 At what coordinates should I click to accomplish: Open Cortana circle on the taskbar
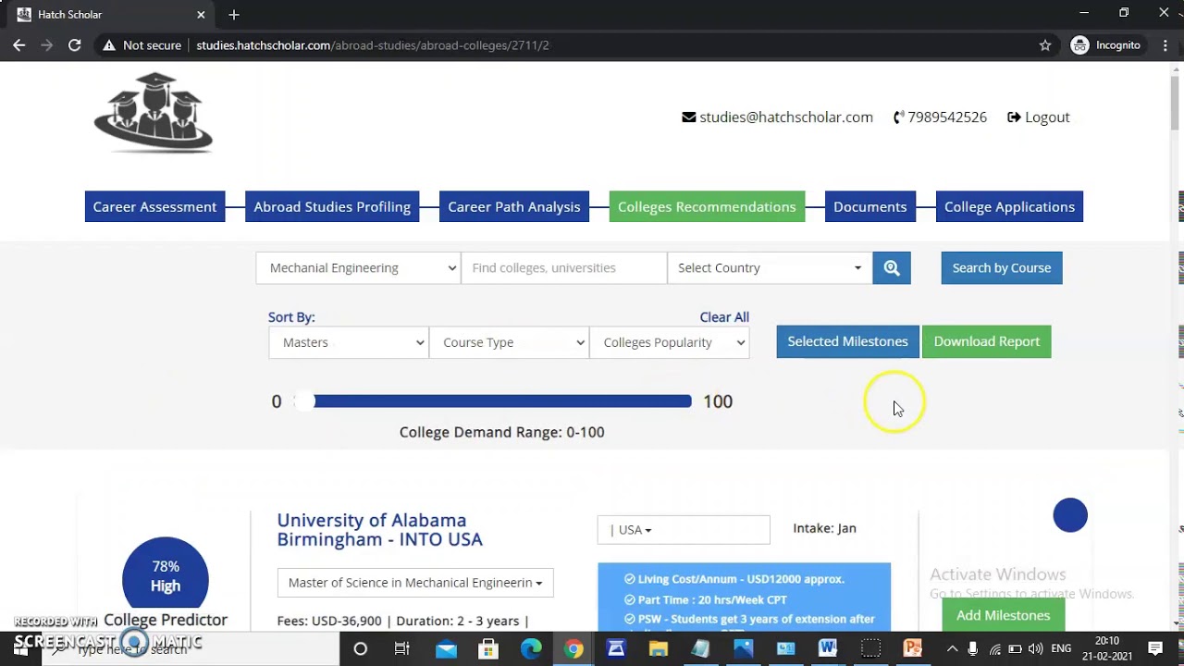361,648
